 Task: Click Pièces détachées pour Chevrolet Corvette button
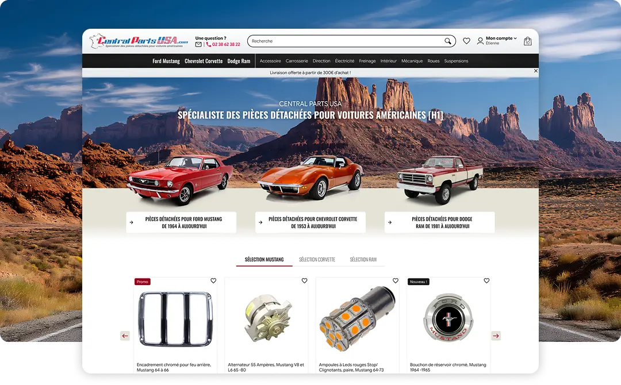pos(310,222)
